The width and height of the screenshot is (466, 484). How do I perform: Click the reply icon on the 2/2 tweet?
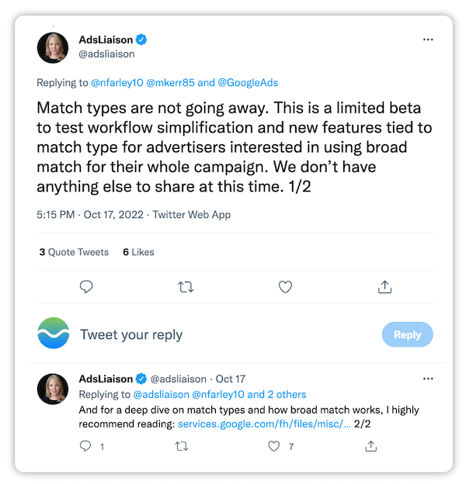pyautogui.click(x=86, y=446)
